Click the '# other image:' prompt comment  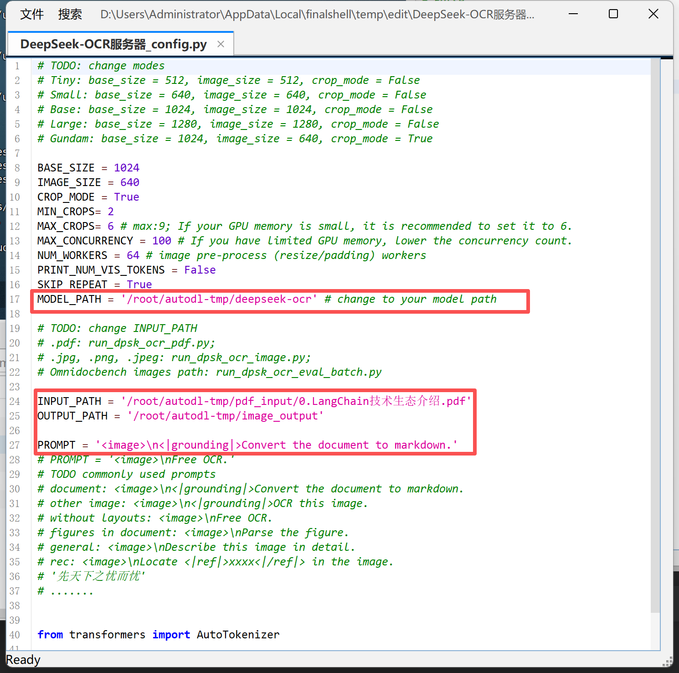tap(203, 503)
